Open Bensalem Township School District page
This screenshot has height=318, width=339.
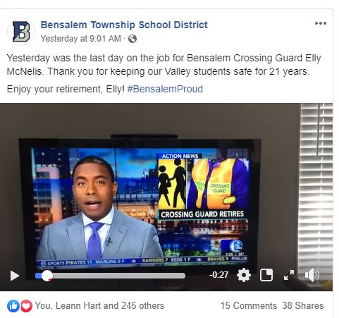coord(124,25)
